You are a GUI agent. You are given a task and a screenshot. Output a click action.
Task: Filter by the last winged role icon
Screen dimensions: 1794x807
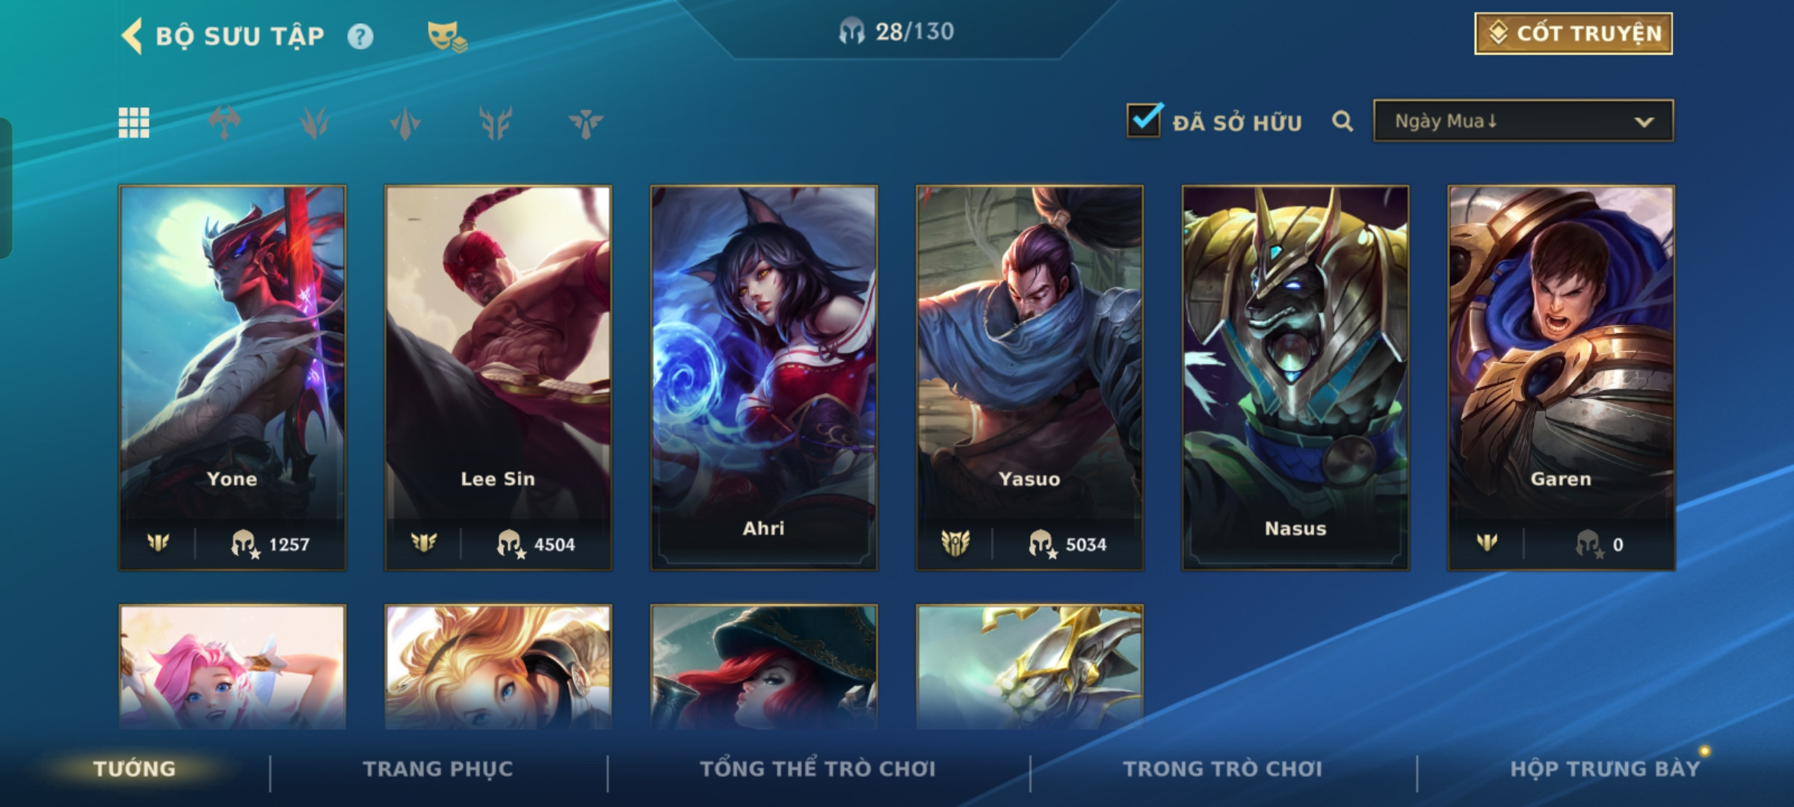point(585,123)
